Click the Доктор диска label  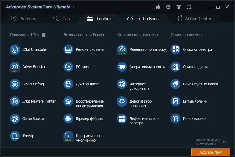pyautogui.click(x=88, y=84)
